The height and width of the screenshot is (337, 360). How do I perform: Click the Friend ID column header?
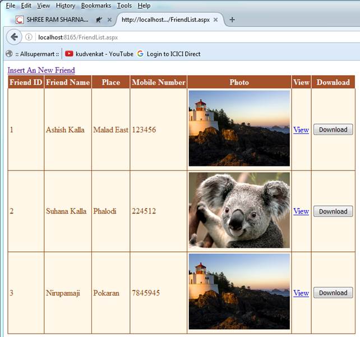coord(26,82)
